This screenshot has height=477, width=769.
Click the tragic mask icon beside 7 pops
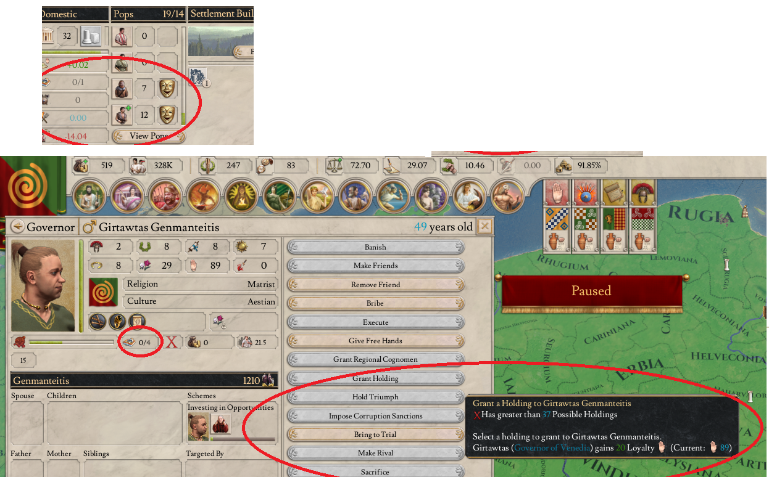[167, 88]
